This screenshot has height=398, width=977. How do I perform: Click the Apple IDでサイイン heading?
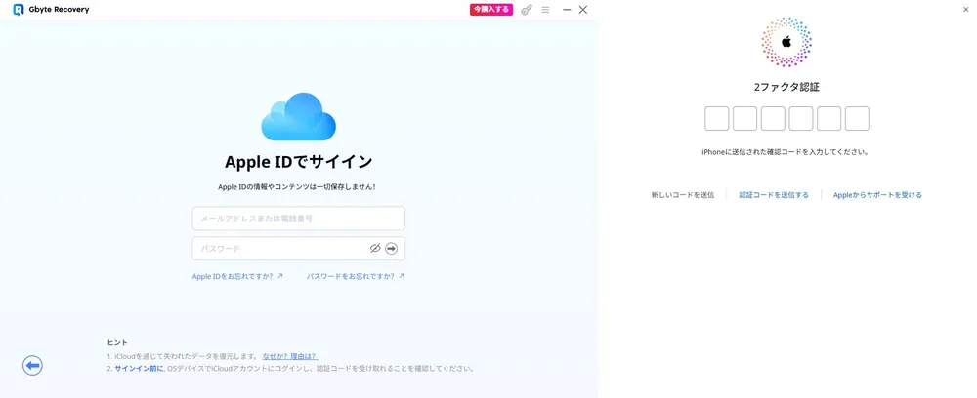298,162
